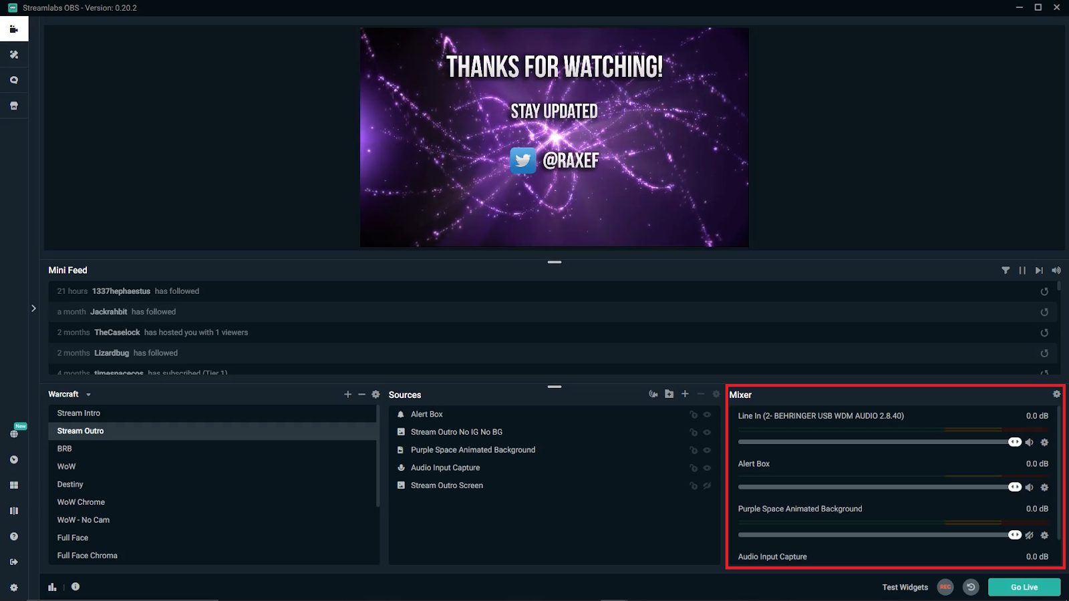1069x601 pixels.
Task: Filter the Mini Feed events
Action: [x=1006, y=270]
